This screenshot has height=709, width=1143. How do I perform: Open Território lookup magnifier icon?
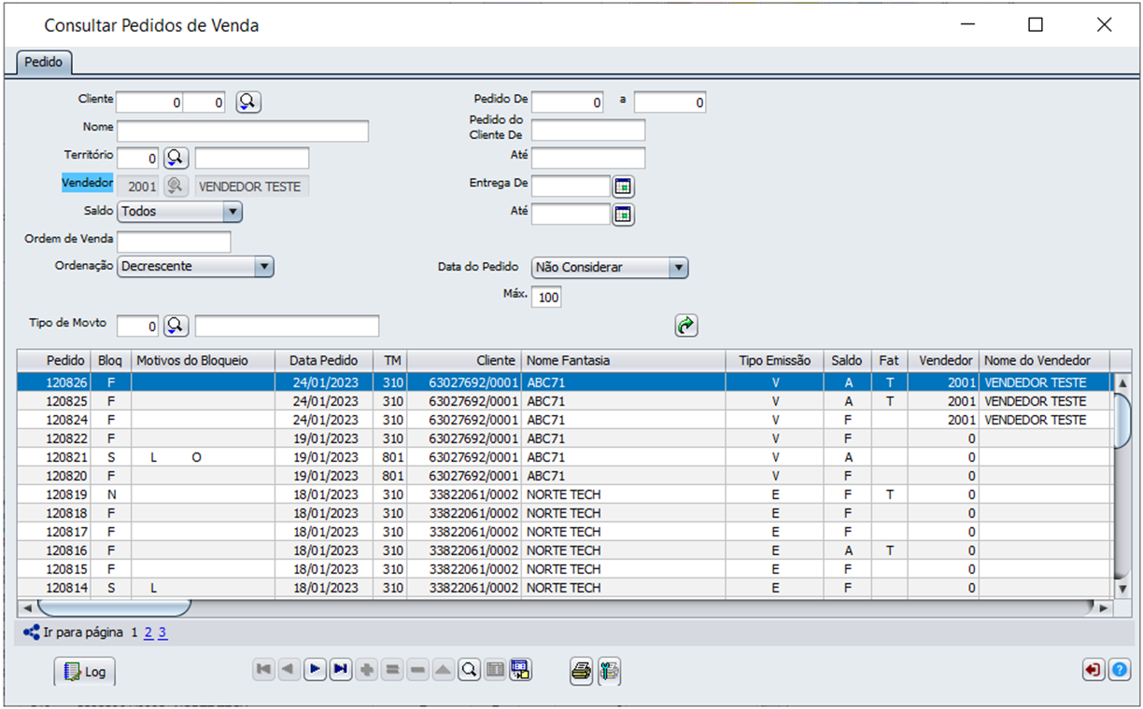(176, 158)
